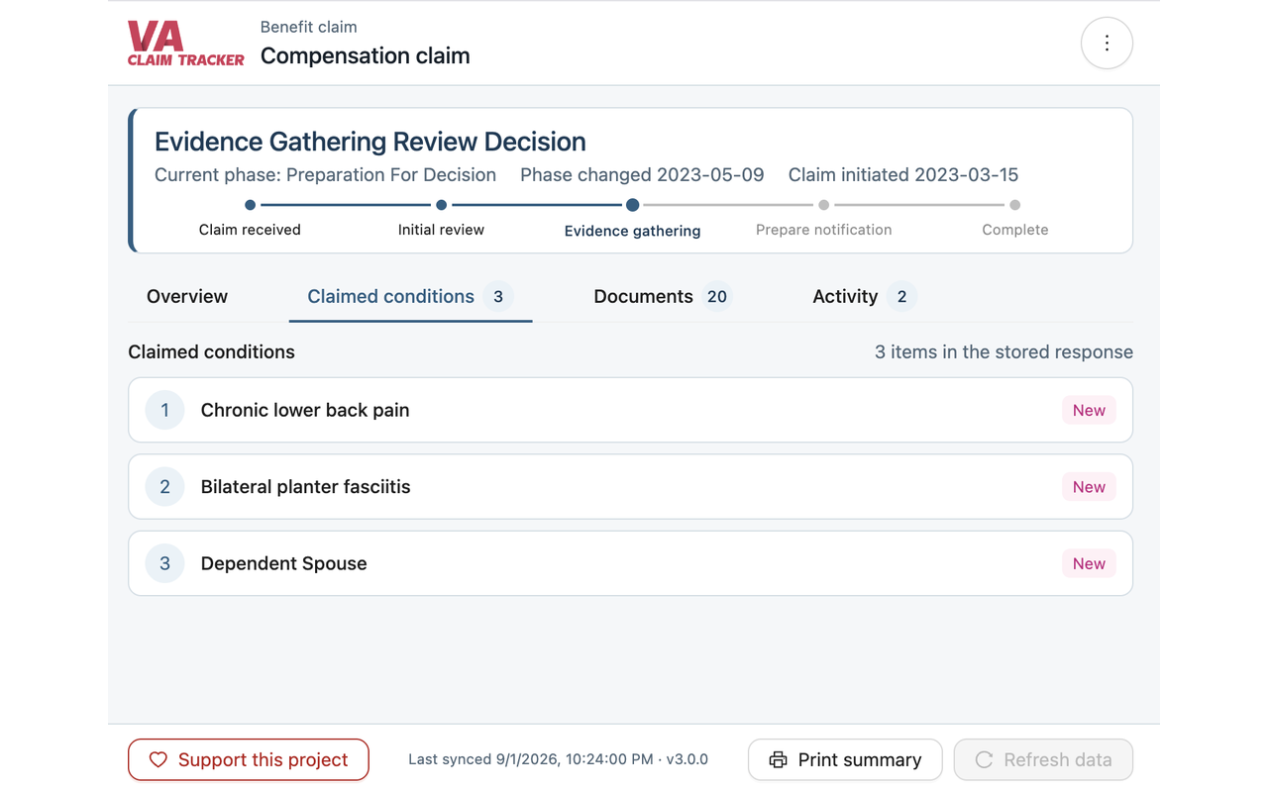Select the Claimed conditions tab

(410, 296)
